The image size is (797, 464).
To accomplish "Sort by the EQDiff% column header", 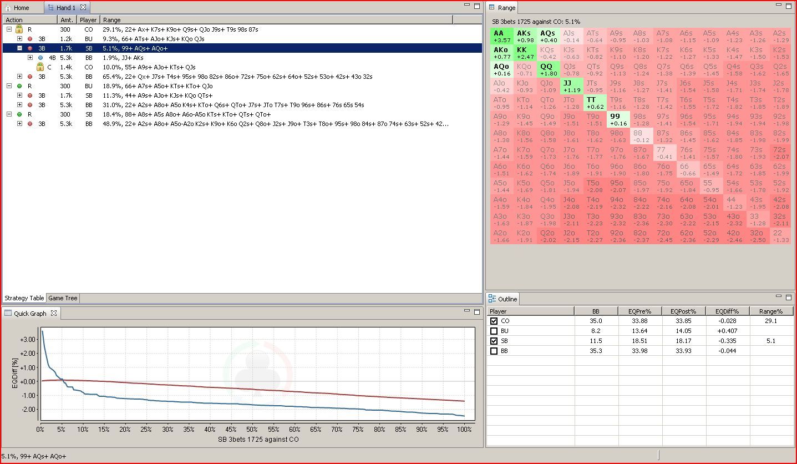I will pos(728,311).
